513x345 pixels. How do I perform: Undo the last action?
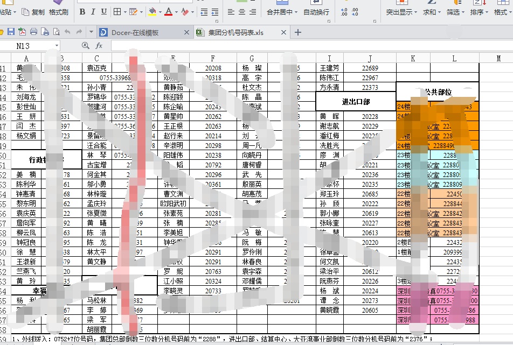coord(67,32)
